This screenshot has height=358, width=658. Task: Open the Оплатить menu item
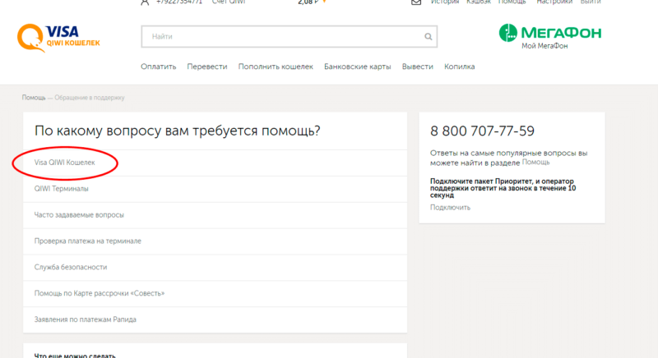tap(158, 67)
